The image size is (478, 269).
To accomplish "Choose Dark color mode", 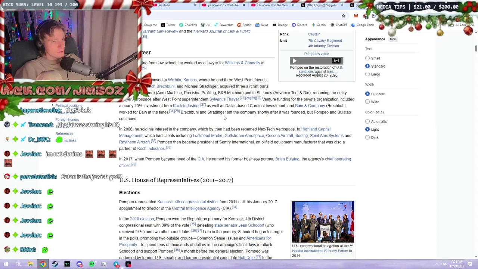I will [x=367, y=137].
